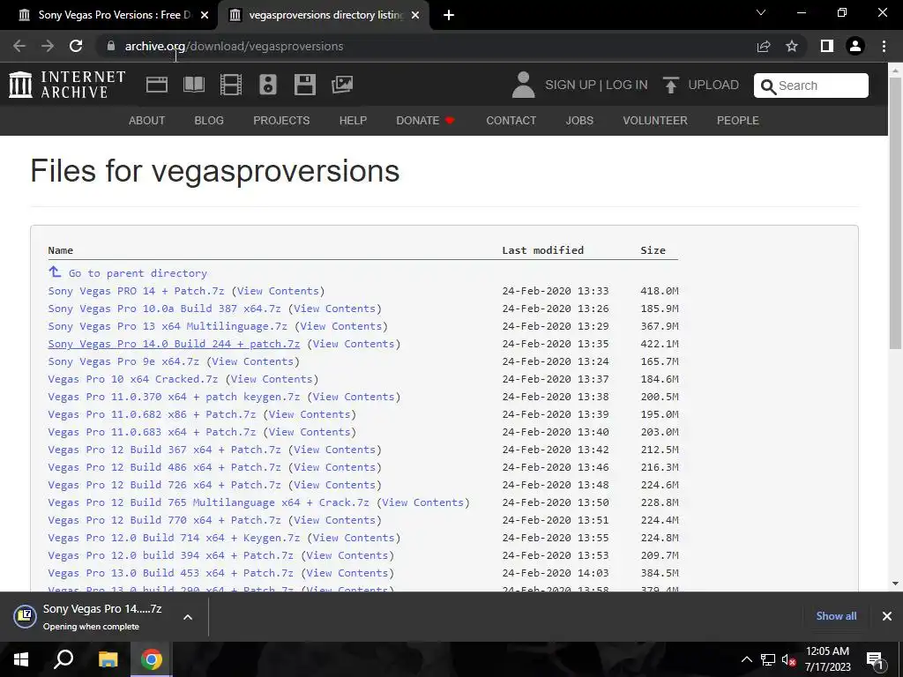The height and width of the screenshot is (677, 903).
Task: Open the Images icon
Action: 342,85
